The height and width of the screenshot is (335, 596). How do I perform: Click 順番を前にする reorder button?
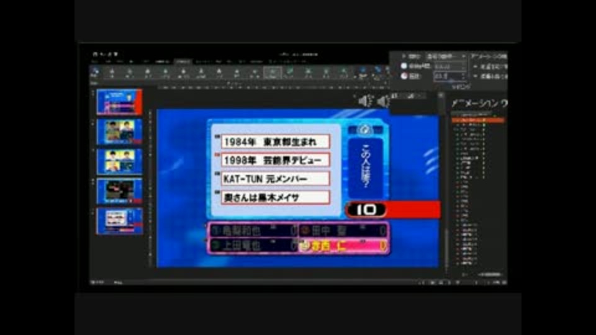click(x=490, y=66)
